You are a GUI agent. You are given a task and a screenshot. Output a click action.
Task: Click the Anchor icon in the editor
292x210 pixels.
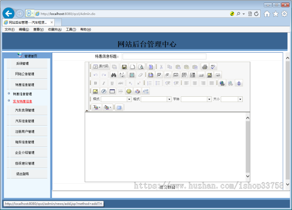pos(239,83)
